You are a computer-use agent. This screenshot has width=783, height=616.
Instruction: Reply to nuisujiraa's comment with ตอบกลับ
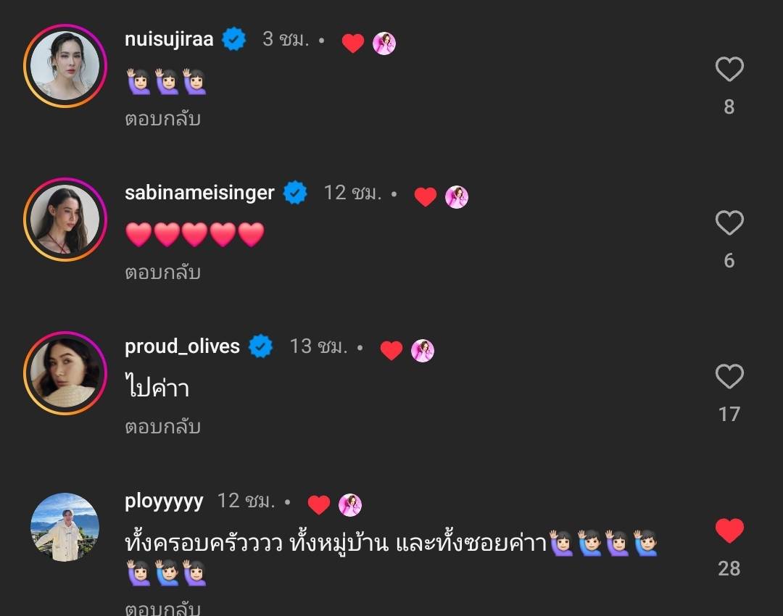[x=163, y=119]
